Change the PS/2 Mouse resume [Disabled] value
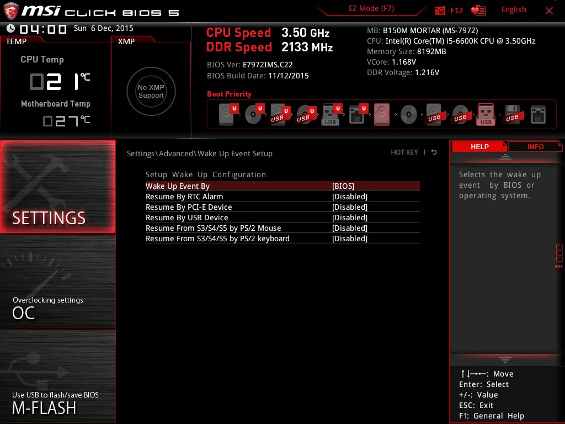565x424 pixels. (x=349, y=228)
